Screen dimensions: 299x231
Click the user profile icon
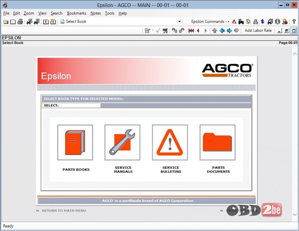(285, 22)
